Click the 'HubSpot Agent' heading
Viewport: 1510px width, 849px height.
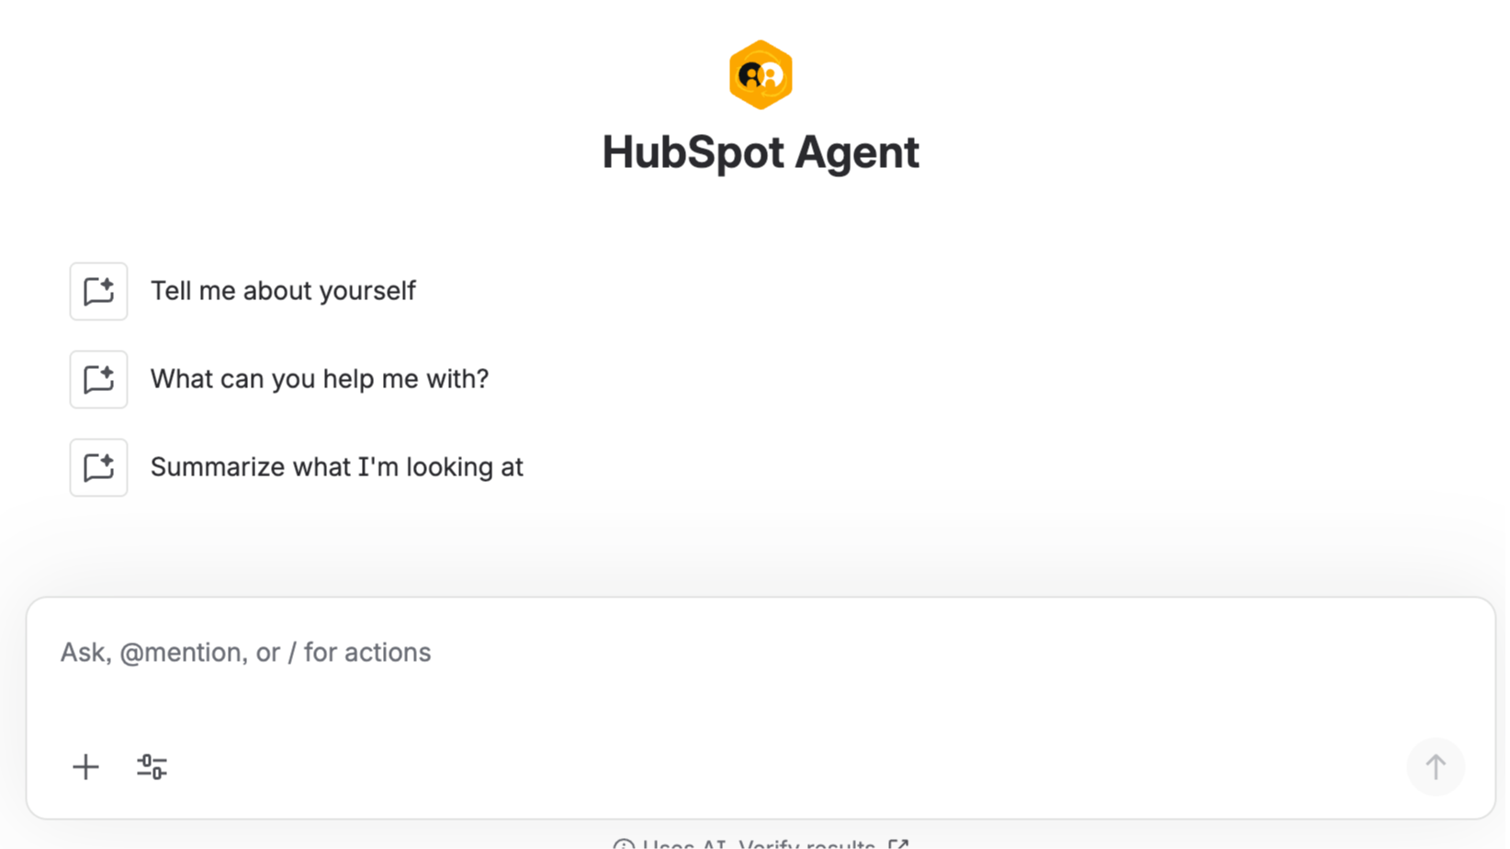[x=761, y=152]
